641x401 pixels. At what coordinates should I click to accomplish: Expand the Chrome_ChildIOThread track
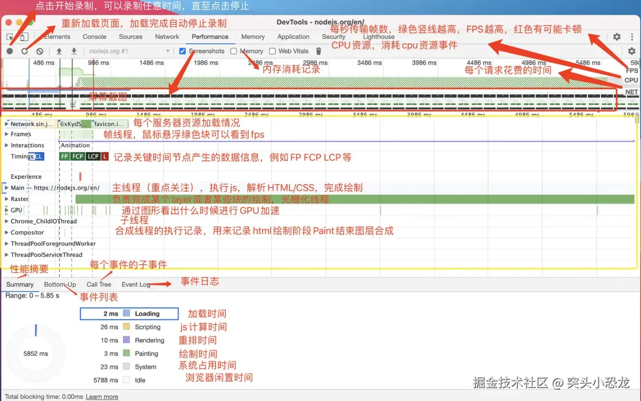click(7, 221)
